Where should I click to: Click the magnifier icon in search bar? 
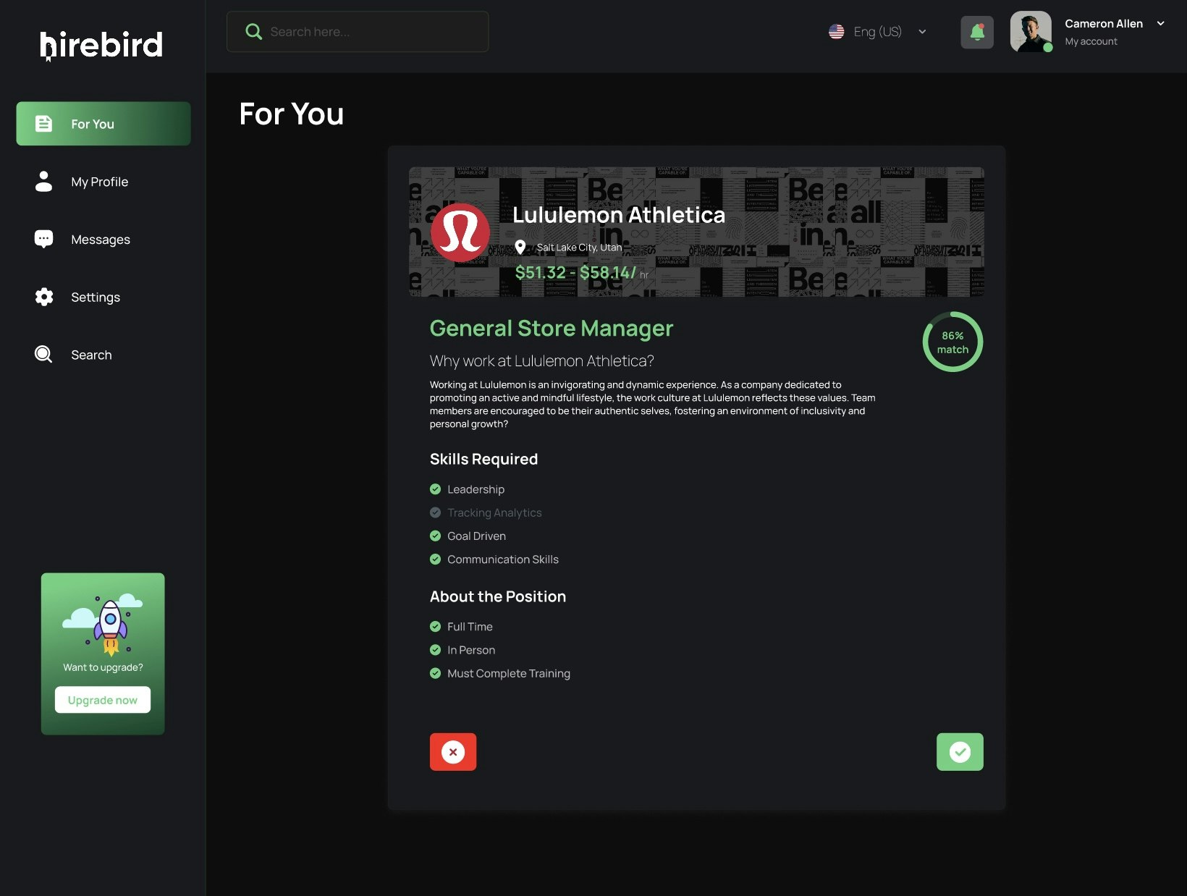click(253, 31)
